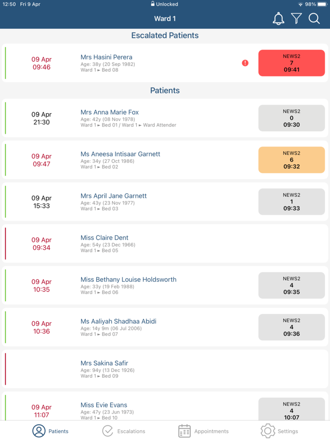Open the notifications bell icon
Viewport: 330px width, 441px height.
[x=279, y=19]
